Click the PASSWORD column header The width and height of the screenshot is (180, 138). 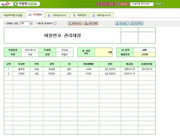(88, 64)
